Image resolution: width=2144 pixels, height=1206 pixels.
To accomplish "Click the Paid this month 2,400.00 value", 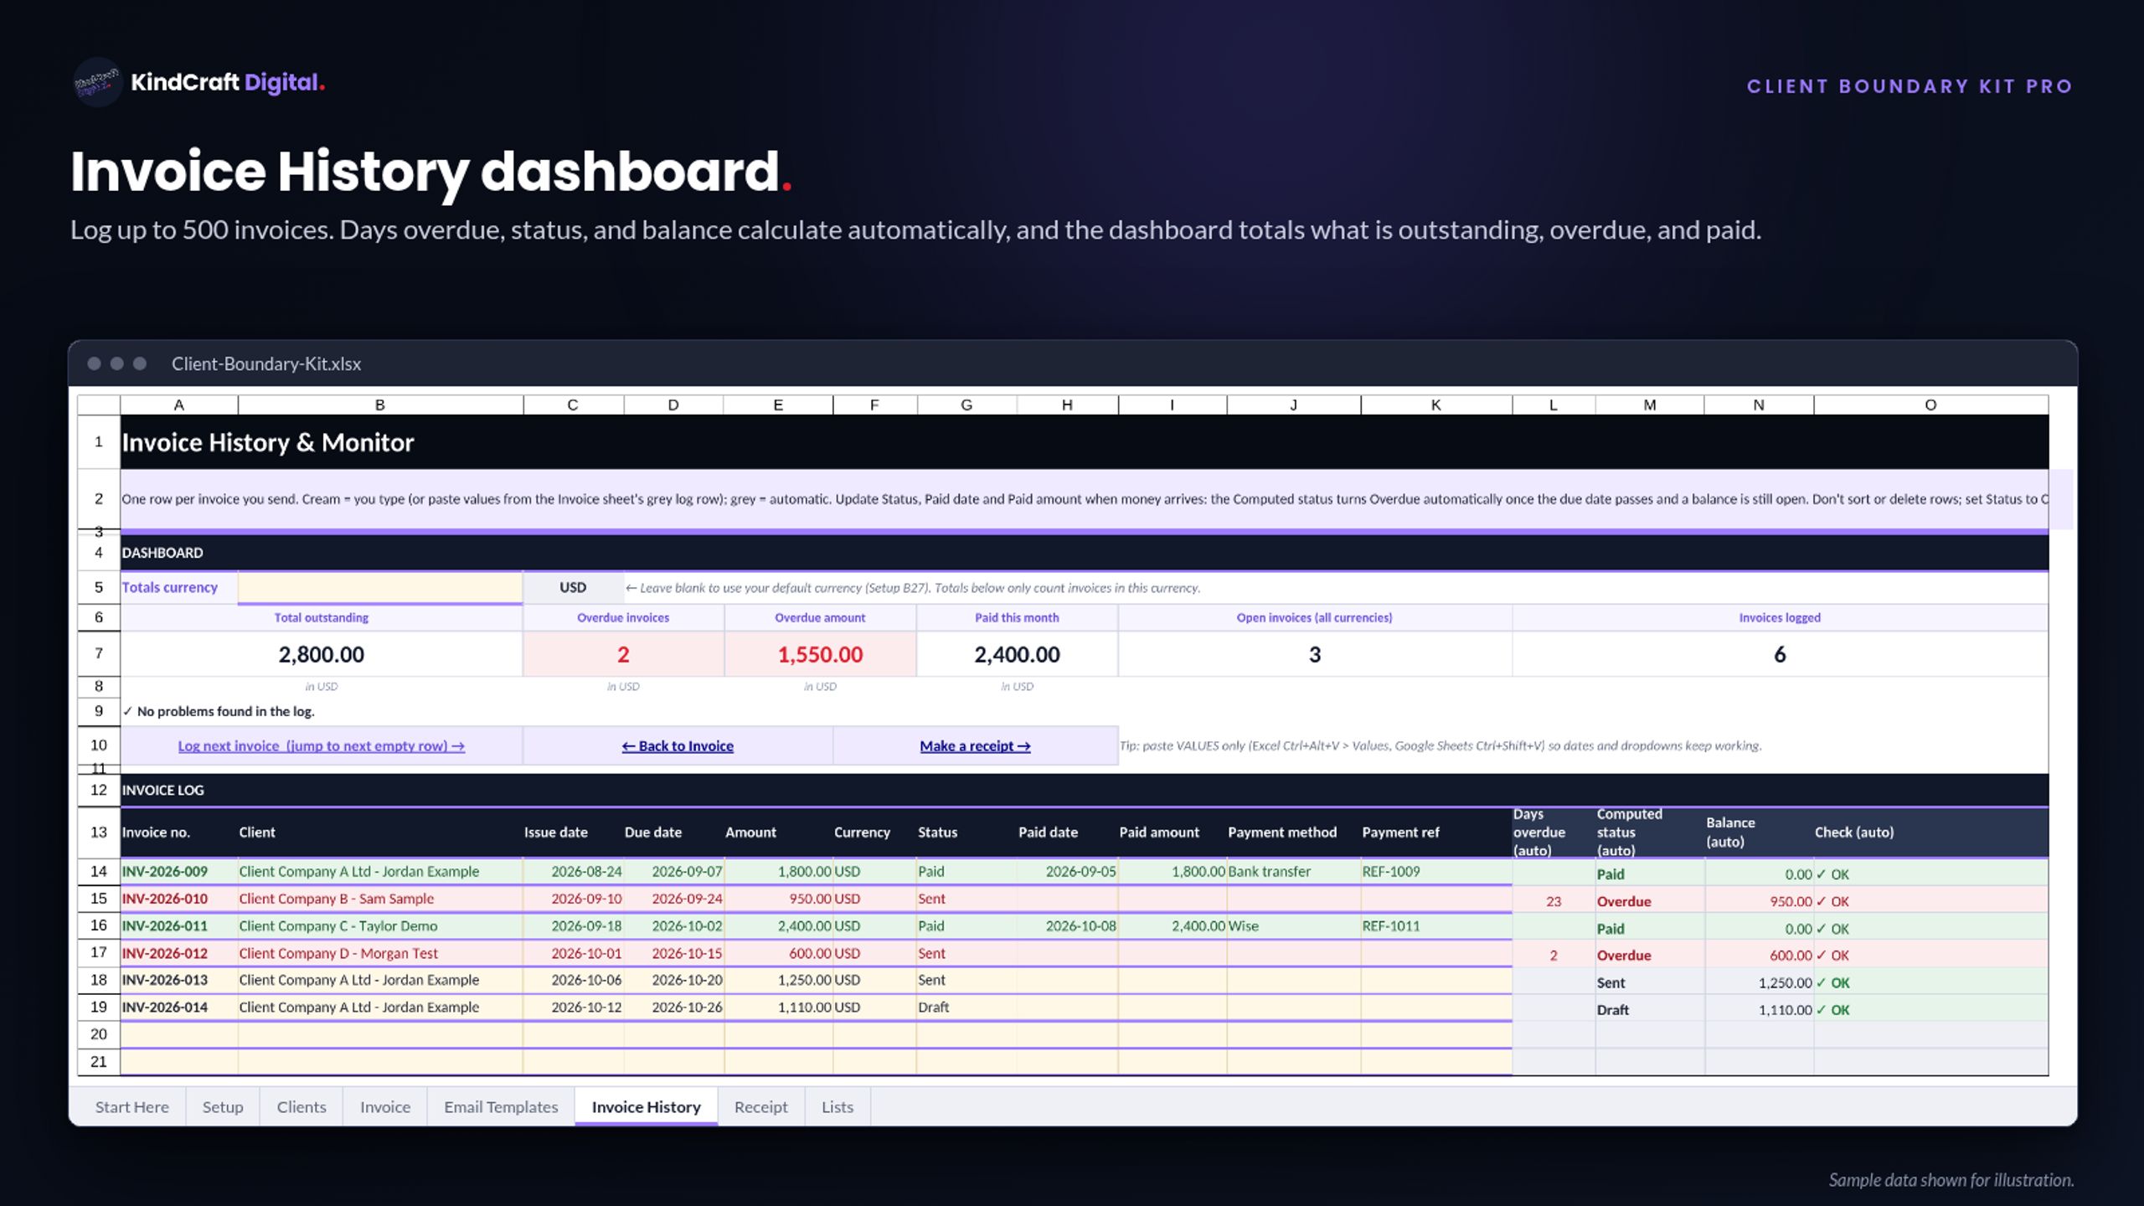I will (1017, 654).
